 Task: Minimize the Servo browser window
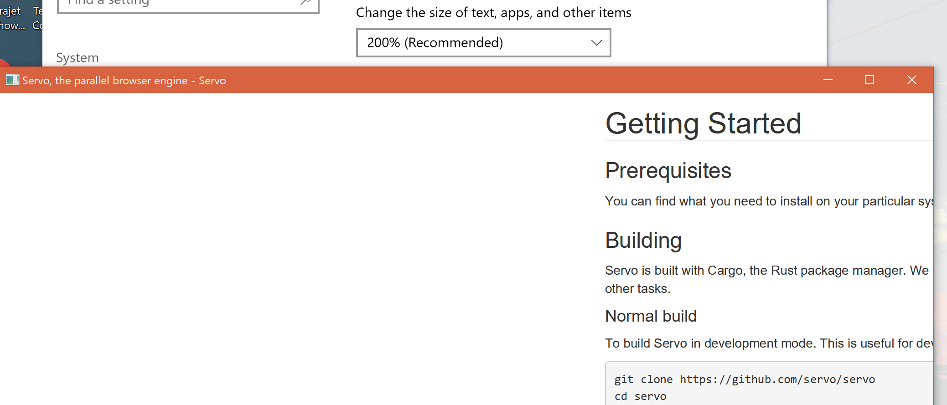[x=828, y=80]
